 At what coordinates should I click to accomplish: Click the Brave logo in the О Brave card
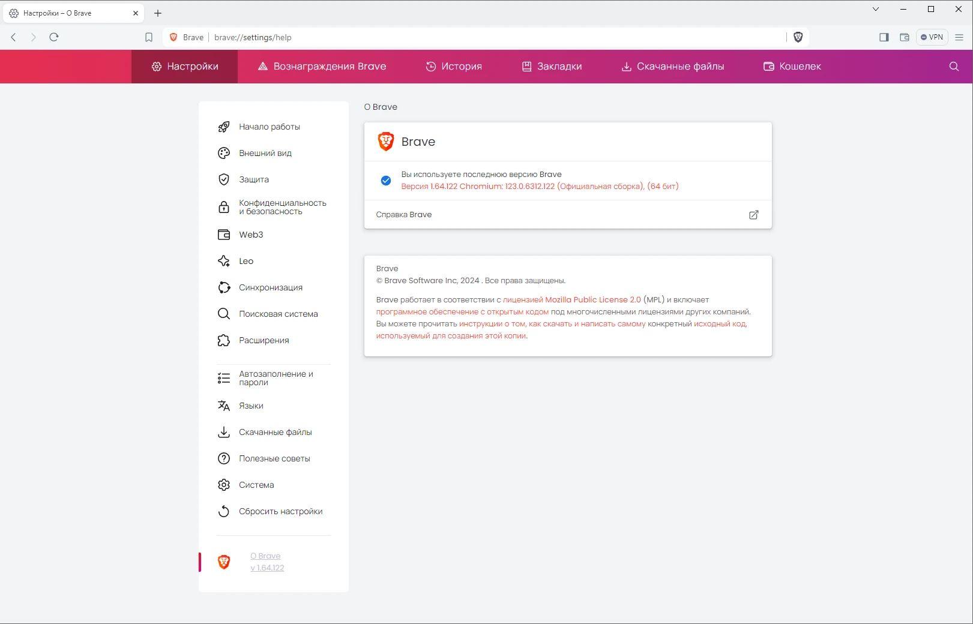(385, 142)
